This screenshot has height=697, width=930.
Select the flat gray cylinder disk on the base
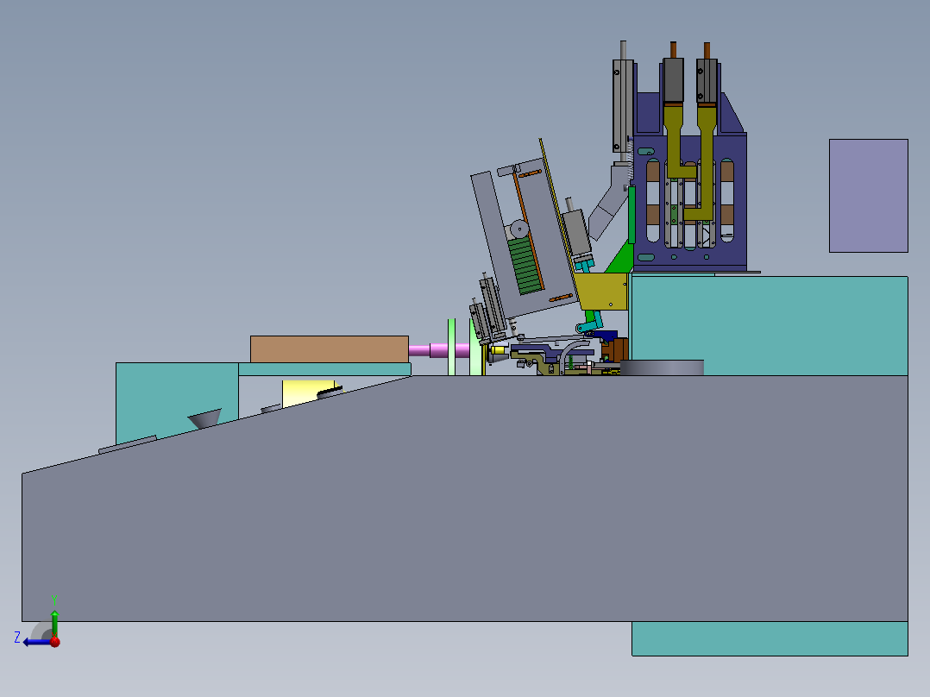[x=662, y=367]
